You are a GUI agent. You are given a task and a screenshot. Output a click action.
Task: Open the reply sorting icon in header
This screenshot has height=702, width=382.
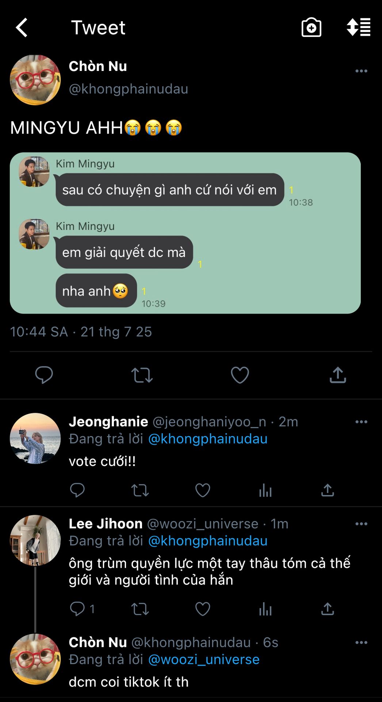point(359,28)
